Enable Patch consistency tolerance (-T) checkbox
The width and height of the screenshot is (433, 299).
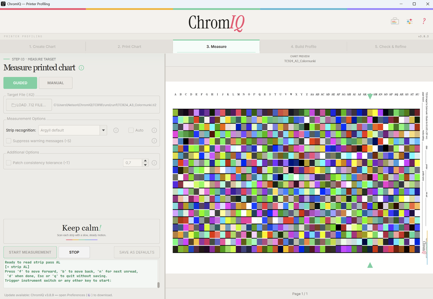[x=9, y=163]
